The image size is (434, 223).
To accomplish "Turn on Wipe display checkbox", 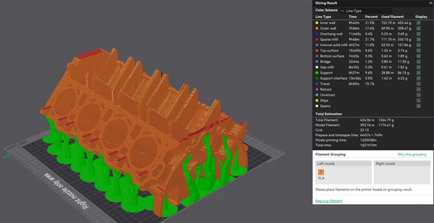I will [x=418, y=100].
